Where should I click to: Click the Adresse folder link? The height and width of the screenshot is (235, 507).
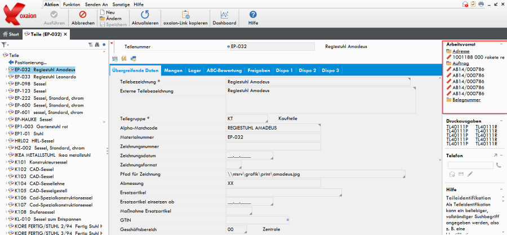coord(460,51)
